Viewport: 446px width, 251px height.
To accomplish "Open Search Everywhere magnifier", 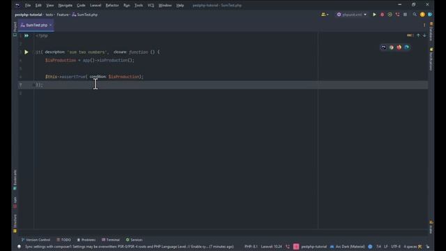I will pyautogui.click(x=415, y=15).
